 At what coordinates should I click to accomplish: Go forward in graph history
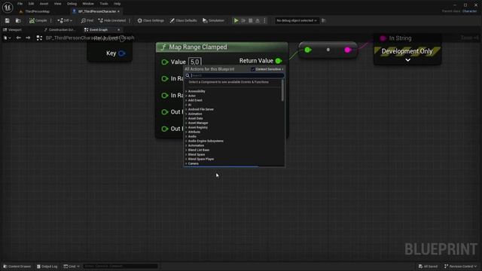28,38
